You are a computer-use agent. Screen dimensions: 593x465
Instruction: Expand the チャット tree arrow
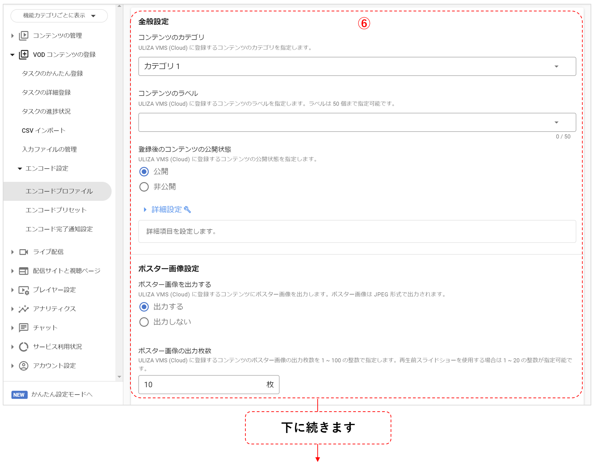pos(12,328)
